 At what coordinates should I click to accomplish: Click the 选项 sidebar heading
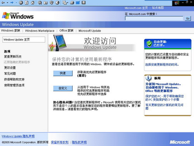pyautogui.click(x=7, y=51)
